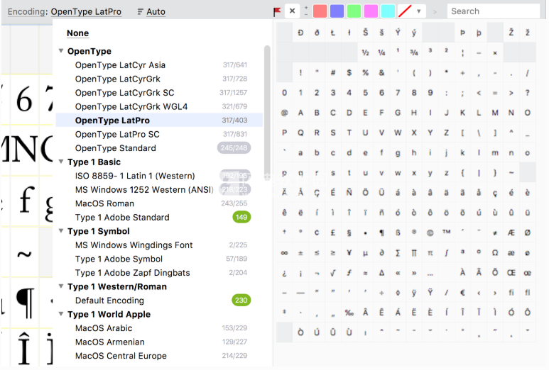549x370 pixels.
Task: Click the plus/minus stepper next to X
Action: click(306, 11)
